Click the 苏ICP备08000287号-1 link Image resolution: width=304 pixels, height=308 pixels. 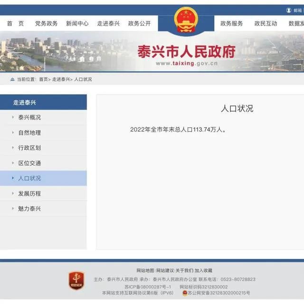coord(148,287)
